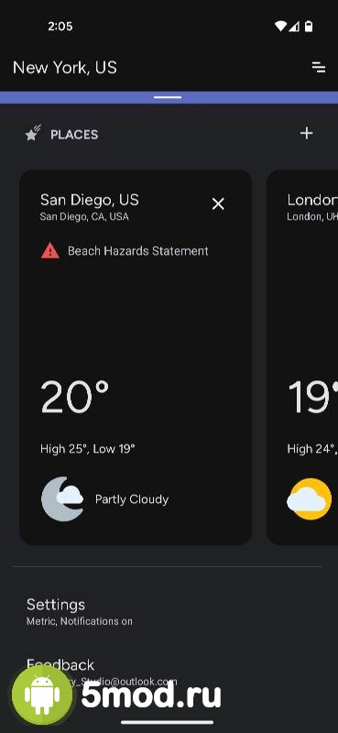The image size is (338, 733).
Task: Open the Beach Hazards Statement alert
Action: point(138,251)
